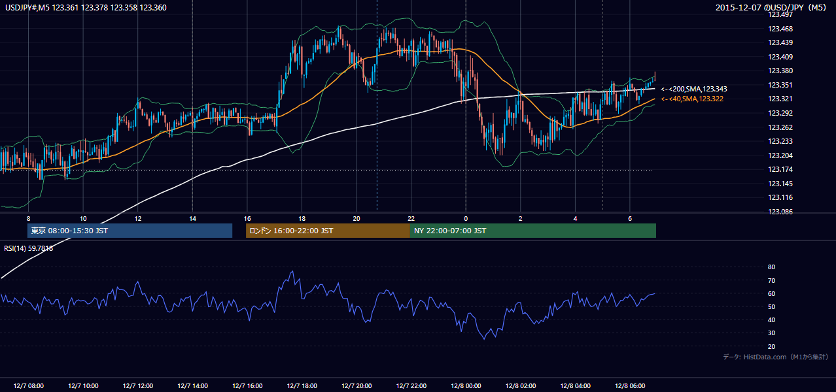Click hour label 16 on price chart axis

247,218
